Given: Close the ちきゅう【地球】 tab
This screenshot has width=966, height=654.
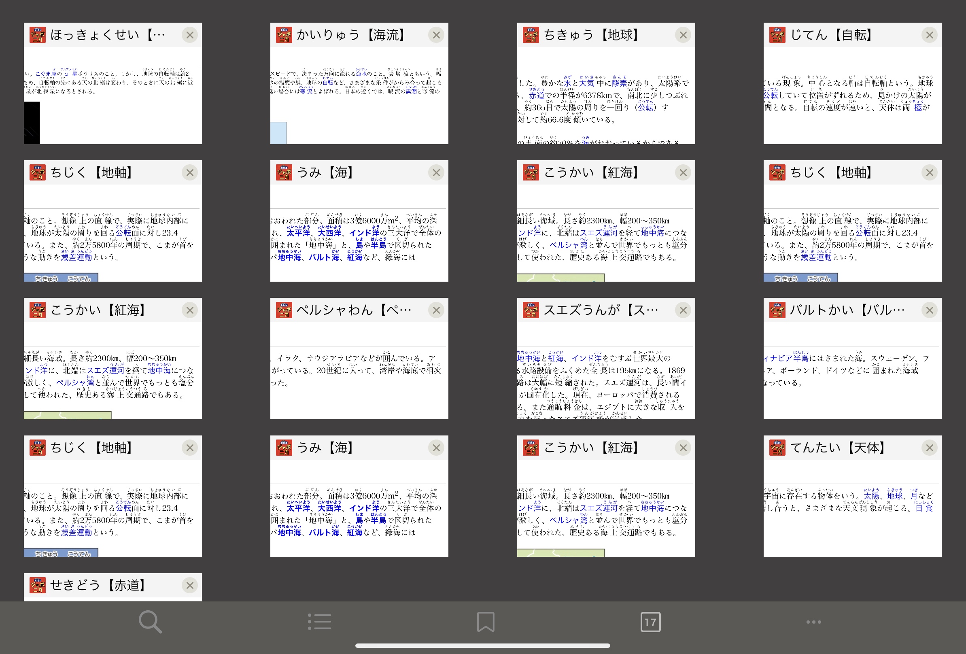Looking at the screenshot, I should click(683, 35).
